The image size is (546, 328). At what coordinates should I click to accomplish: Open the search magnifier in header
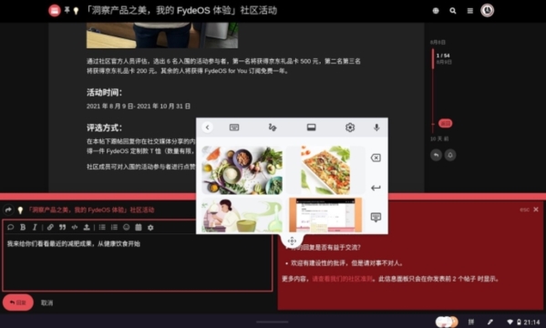[x=453, y=11]
